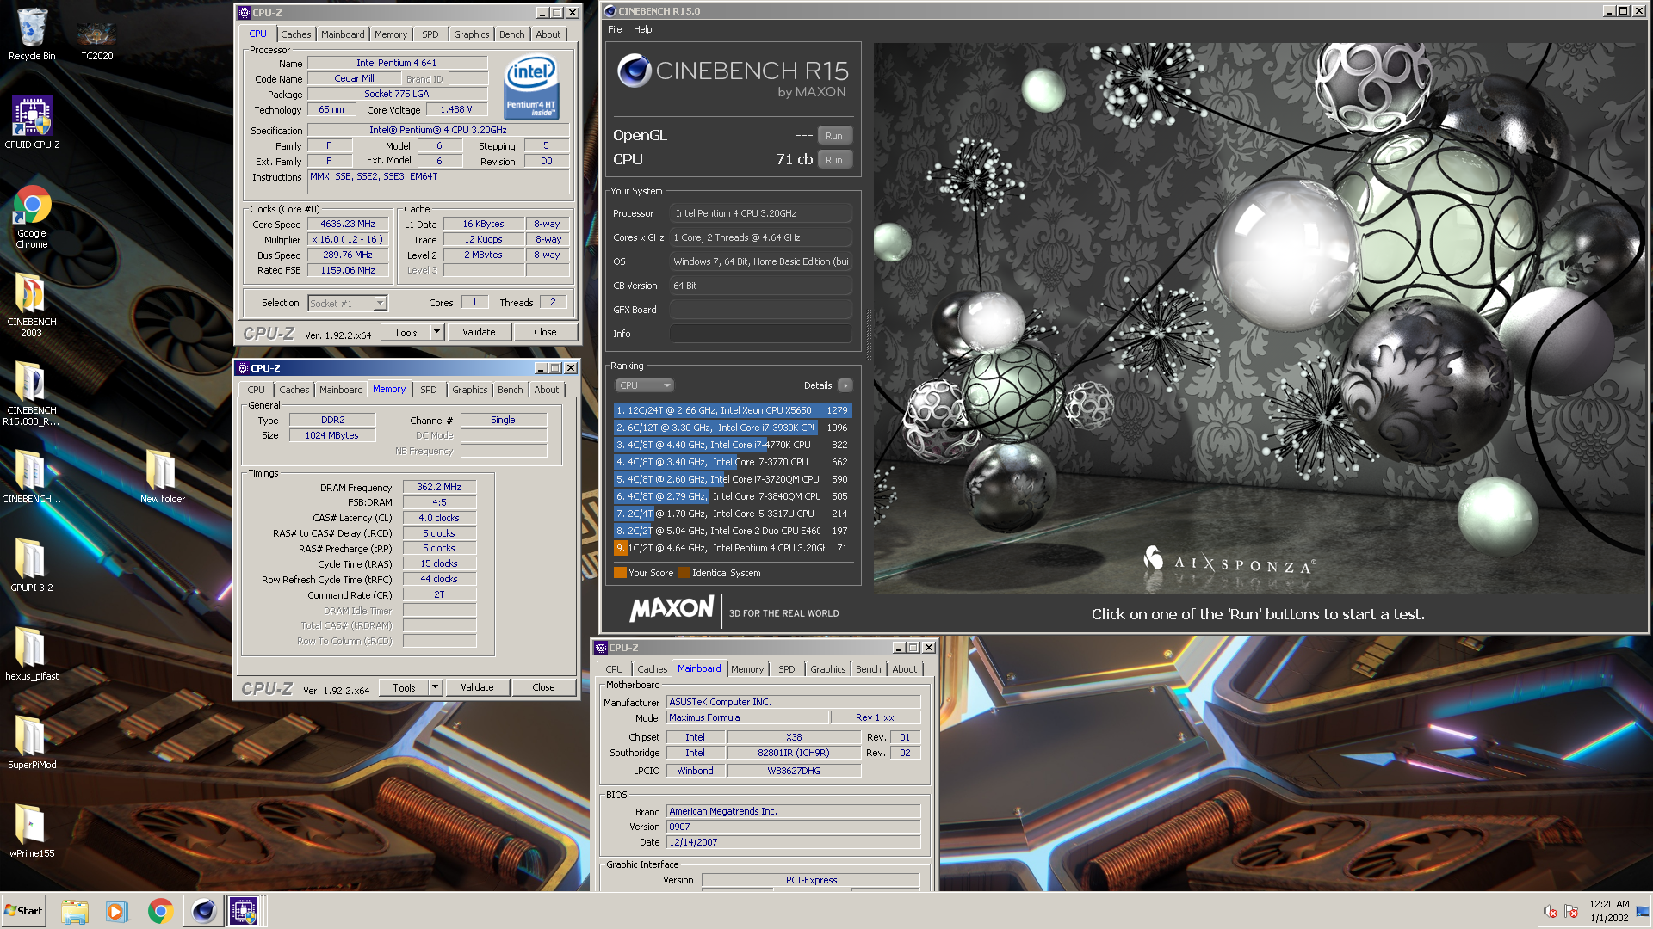Click the Info field in Cinebench
1653x929 pixels.
point(761,334)
